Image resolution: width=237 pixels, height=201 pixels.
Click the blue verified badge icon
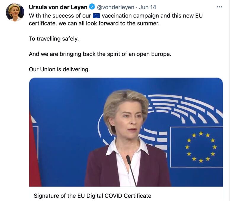pos(92,7)
